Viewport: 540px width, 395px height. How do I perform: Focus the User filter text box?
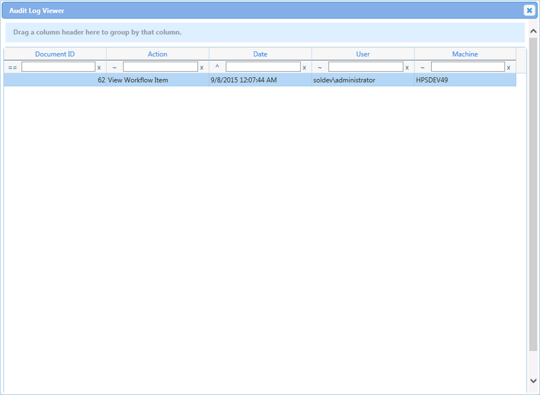[366, 67]
